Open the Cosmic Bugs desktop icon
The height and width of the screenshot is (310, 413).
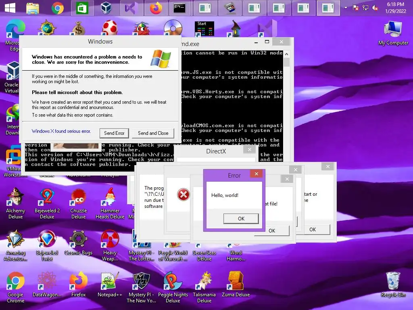(79, 243)
